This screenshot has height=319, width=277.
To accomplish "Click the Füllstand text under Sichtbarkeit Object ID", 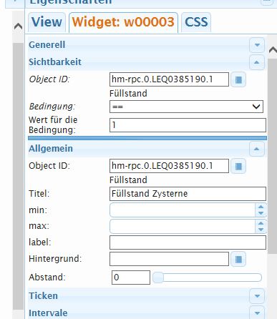I will 128,93.
